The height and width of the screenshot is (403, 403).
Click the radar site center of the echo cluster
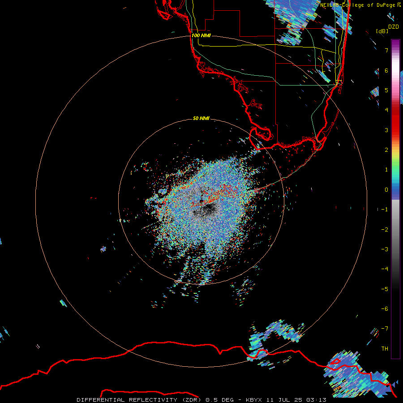point(201,201)
